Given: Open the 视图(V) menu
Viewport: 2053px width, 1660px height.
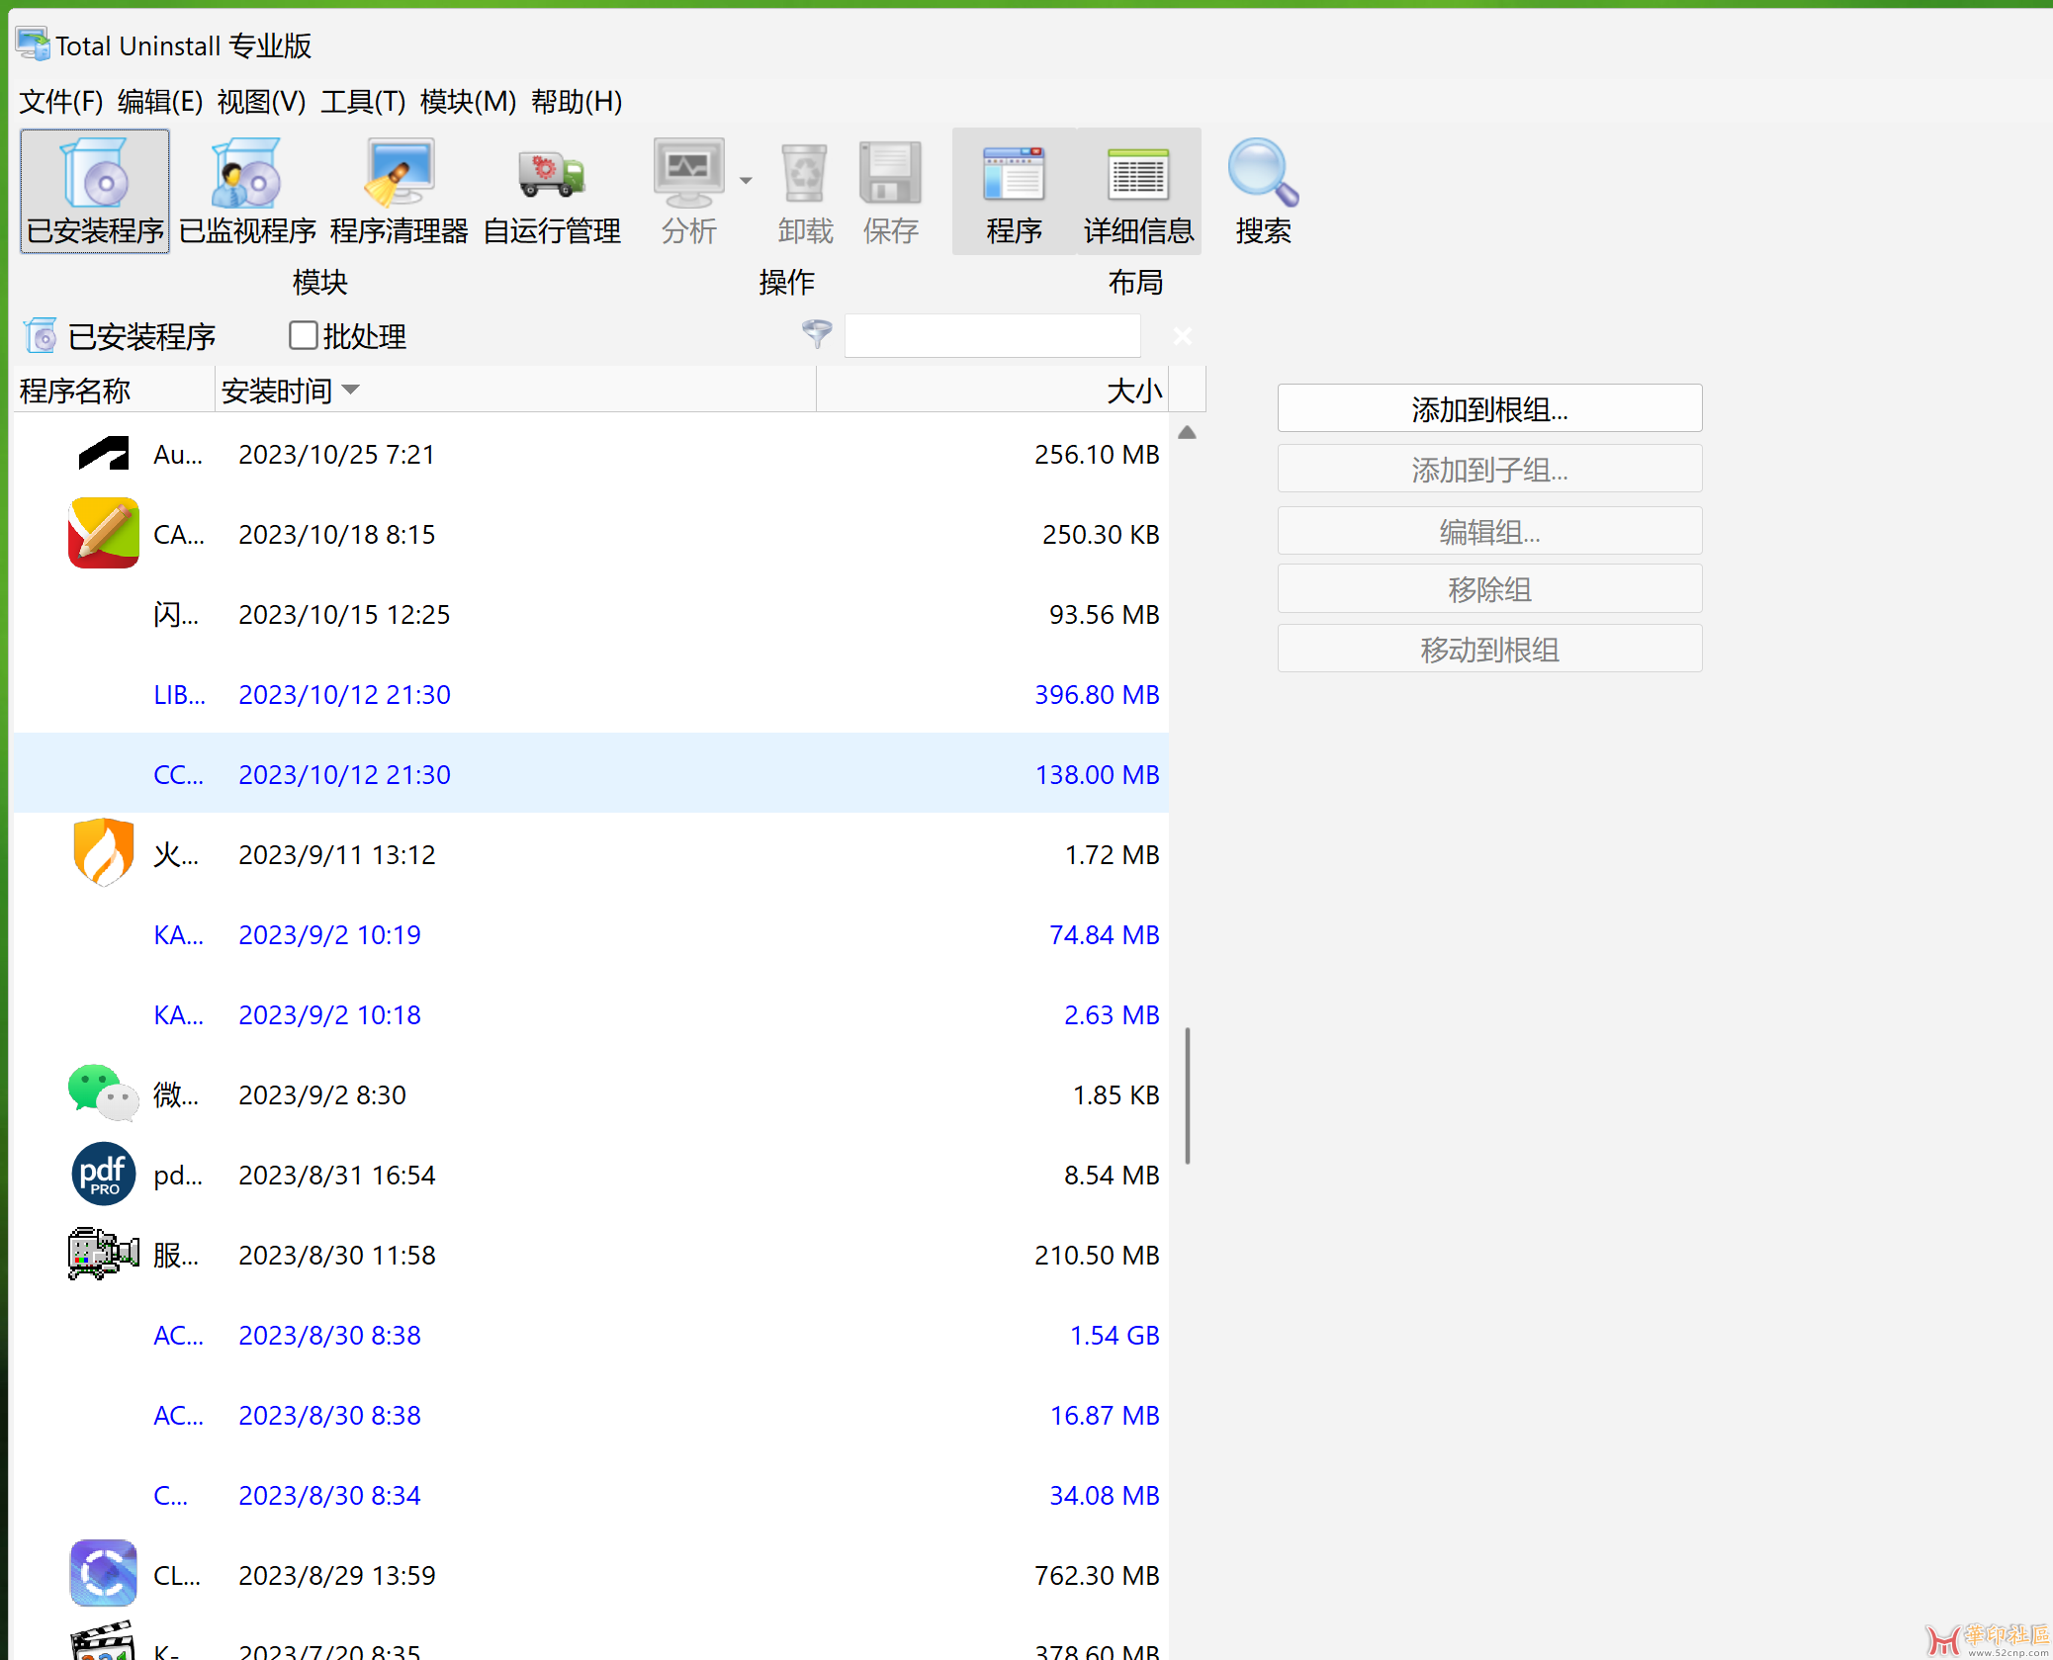Looking at the screenshot, I should click(261, 101).
